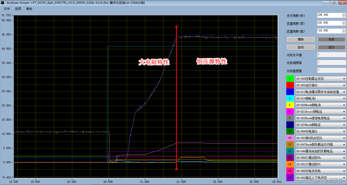Image resolution: width=347 pixels, height=185 pixels.
Task: Open the S0-047Buck侧负载运行内阻 dropdown
Action: click(x=321, y=144)
